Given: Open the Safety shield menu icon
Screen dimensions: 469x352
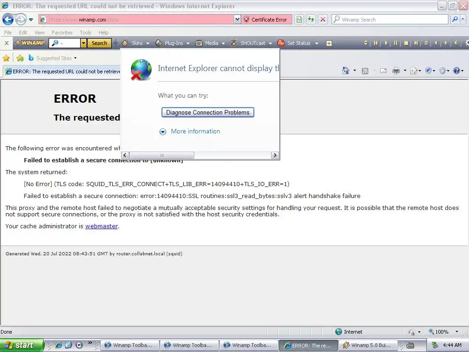Looking at the screenshot, I should (x=430, y=71).
